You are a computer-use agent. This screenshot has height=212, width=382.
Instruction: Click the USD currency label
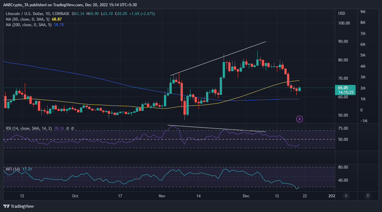(342, 13)
